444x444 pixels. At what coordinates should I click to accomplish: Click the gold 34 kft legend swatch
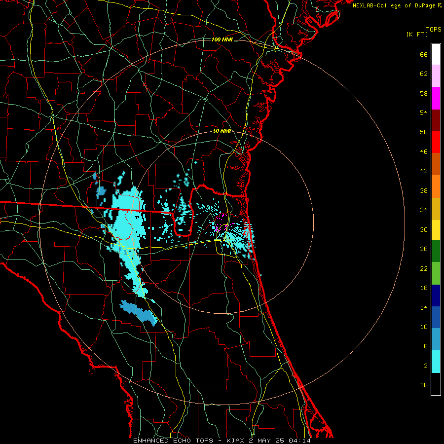pyautogui.click(x=436, y=209)
